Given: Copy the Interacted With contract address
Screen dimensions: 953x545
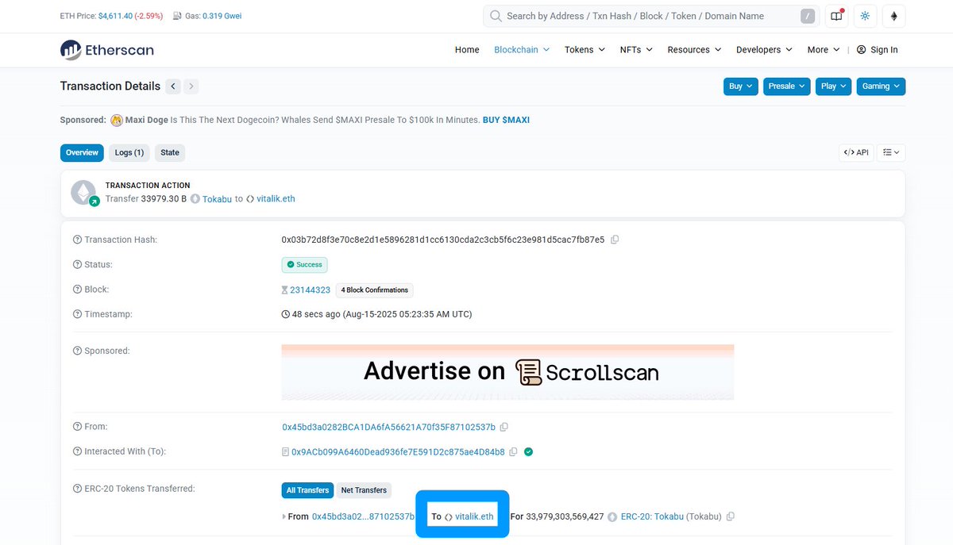Looking at the screenshot, I should tap(513, 452).
